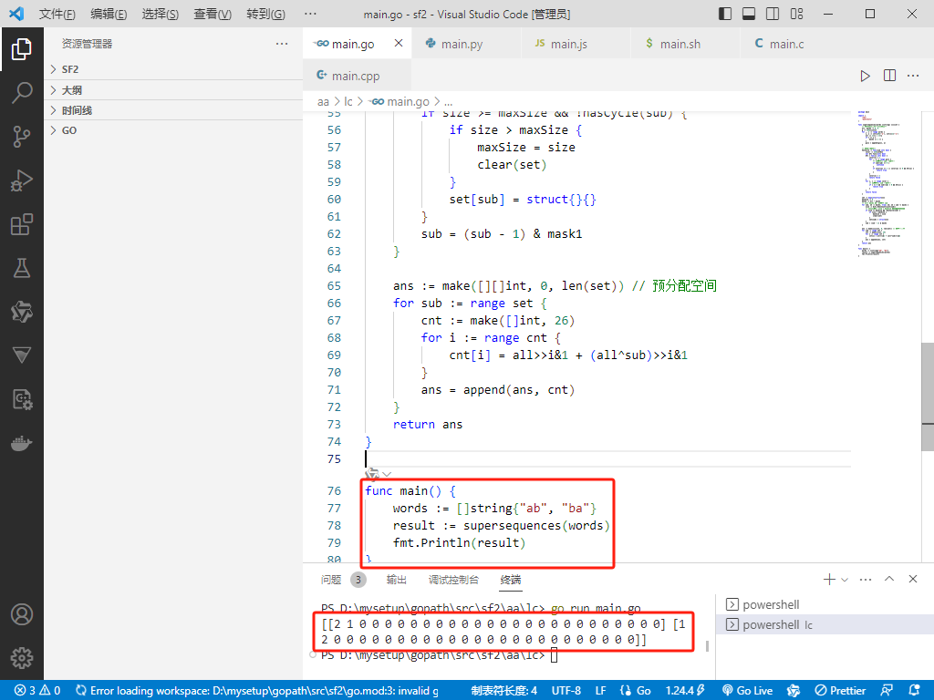Open the Search view
This screenshot has width=934, height=700.
pos(22,92)
